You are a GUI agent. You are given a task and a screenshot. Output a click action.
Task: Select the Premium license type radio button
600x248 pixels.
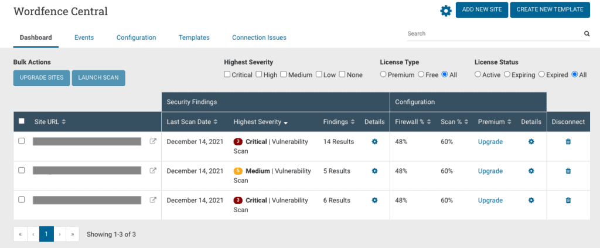tap(383, 74)
